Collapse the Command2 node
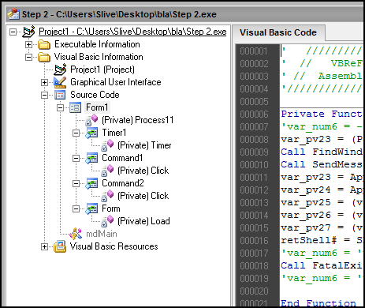 76,183
